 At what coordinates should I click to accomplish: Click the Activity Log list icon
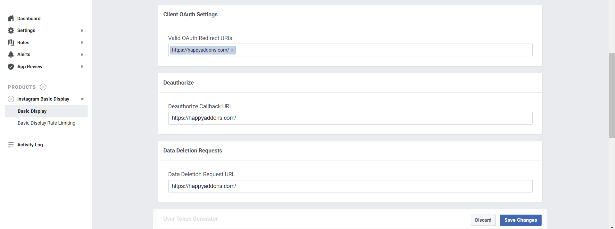pyautogui.click(x=11, y=145)
